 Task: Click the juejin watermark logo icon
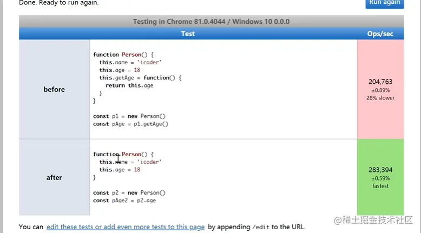[338, 220]
